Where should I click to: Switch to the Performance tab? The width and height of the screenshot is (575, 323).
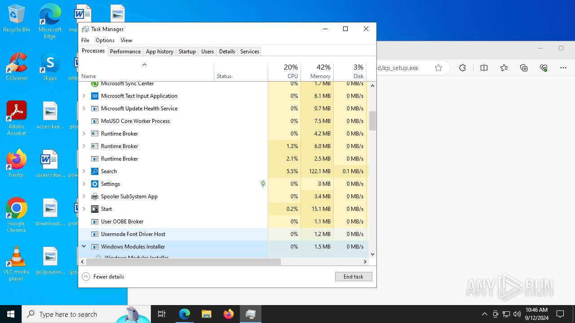click(125, 52)
